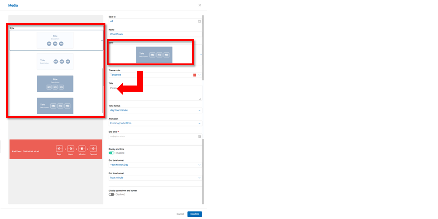Expand the Animation dropdown
Screen dimensions: 438x219
coord(155,123)
